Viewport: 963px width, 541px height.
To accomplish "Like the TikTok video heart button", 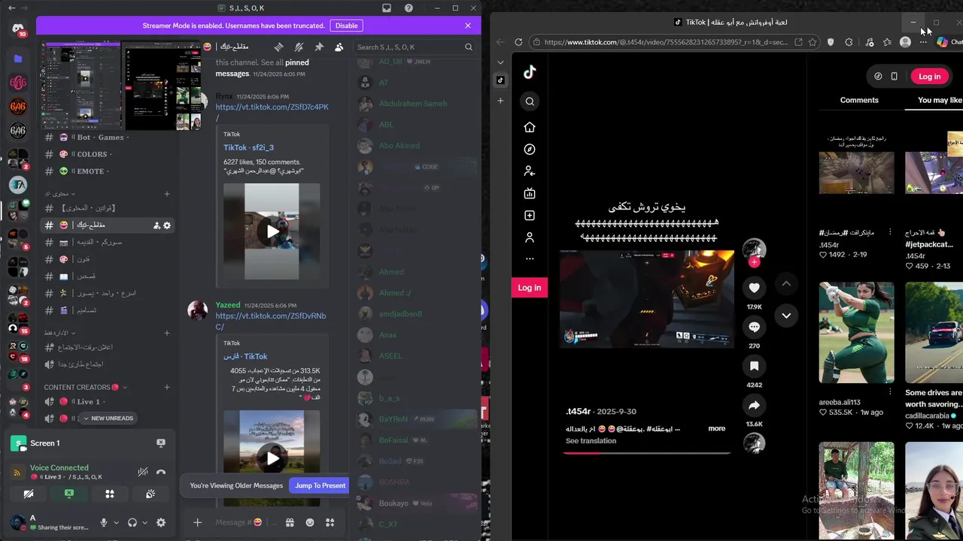I will 754,288.
